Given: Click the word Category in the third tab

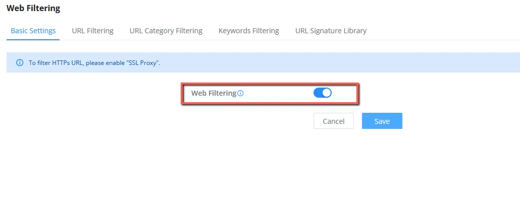Looking at the screenshot, I should [x=158, y=31].
